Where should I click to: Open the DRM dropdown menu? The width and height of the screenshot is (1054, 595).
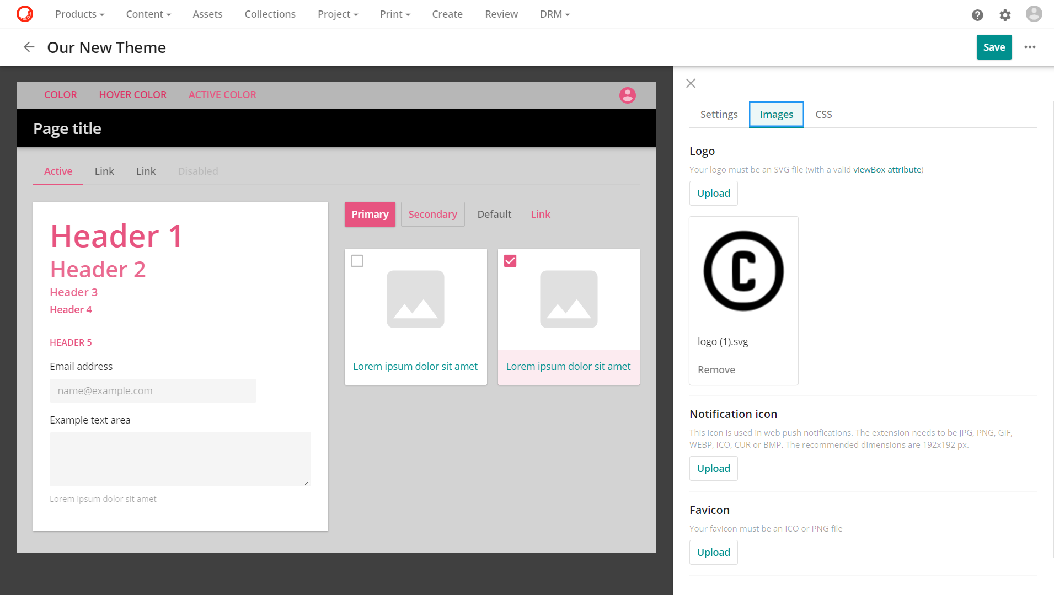tap(554, 14)
